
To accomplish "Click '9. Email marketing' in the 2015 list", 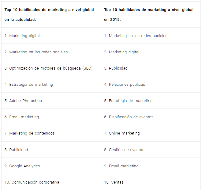I will (151, 166).
